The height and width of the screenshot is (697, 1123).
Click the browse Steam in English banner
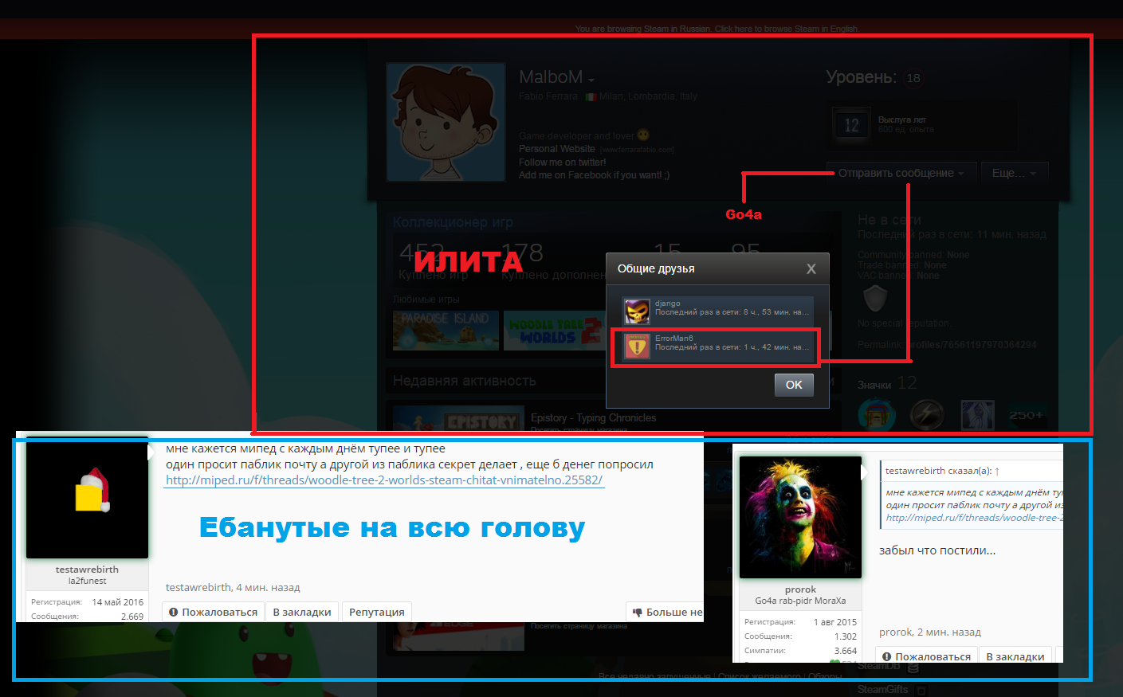coord(717,29)
